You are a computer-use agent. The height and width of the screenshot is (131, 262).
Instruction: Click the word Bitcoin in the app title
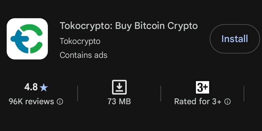(x=149, y=26)
